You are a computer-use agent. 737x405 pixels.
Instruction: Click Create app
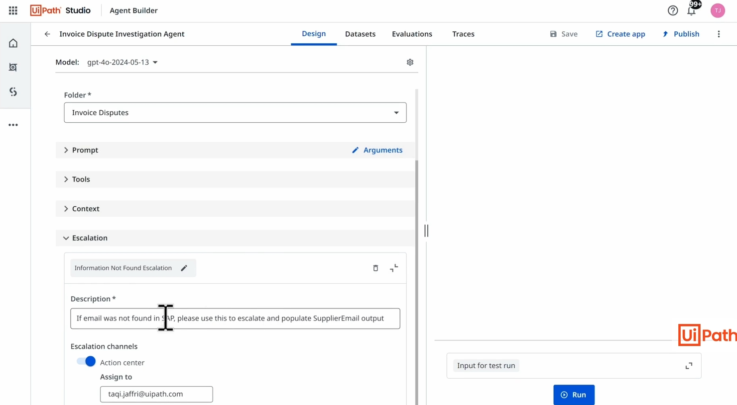coord(620,34)
